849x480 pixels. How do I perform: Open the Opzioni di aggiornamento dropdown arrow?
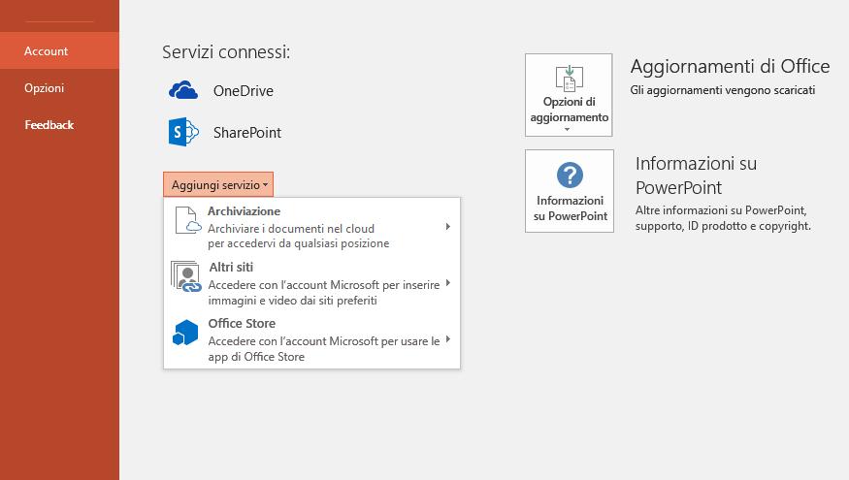[569, 130]
